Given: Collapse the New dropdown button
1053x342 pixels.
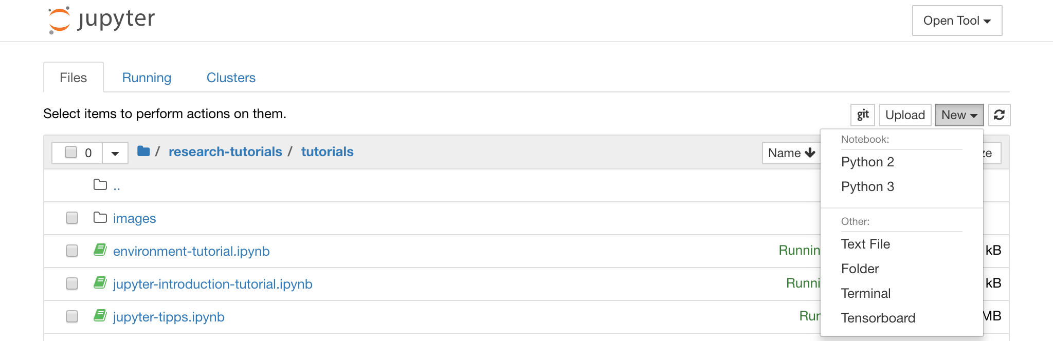Looking at the screenshot, I should (959, 115).
